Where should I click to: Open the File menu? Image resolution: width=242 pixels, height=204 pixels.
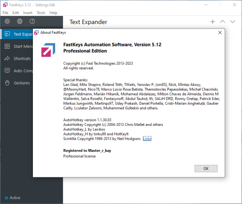pyautogui.click(x=5, y=13)
